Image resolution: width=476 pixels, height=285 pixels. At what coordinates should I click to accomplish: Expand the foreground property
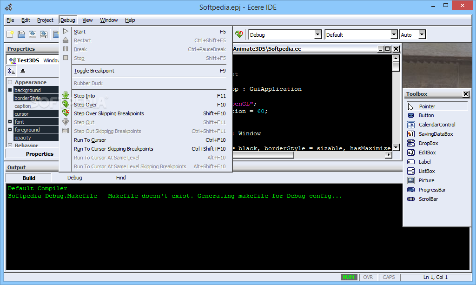pyautogui.click(x=10, y=130)
